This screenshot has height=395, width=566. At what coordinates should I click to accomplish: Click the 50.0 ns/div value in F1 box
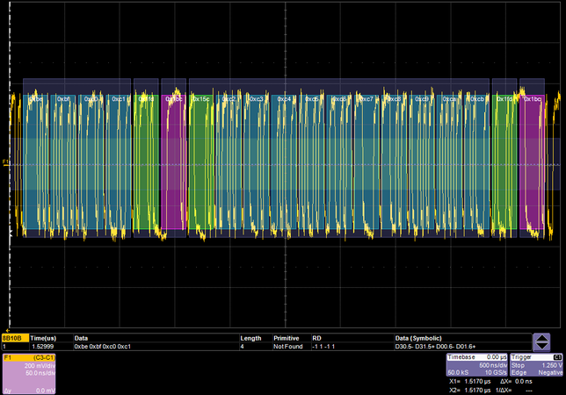click(x=40, y=373)
